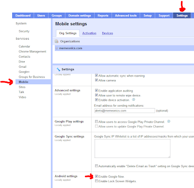
Task: Toggle Enable application auditing checkbox
Action: 97,91
